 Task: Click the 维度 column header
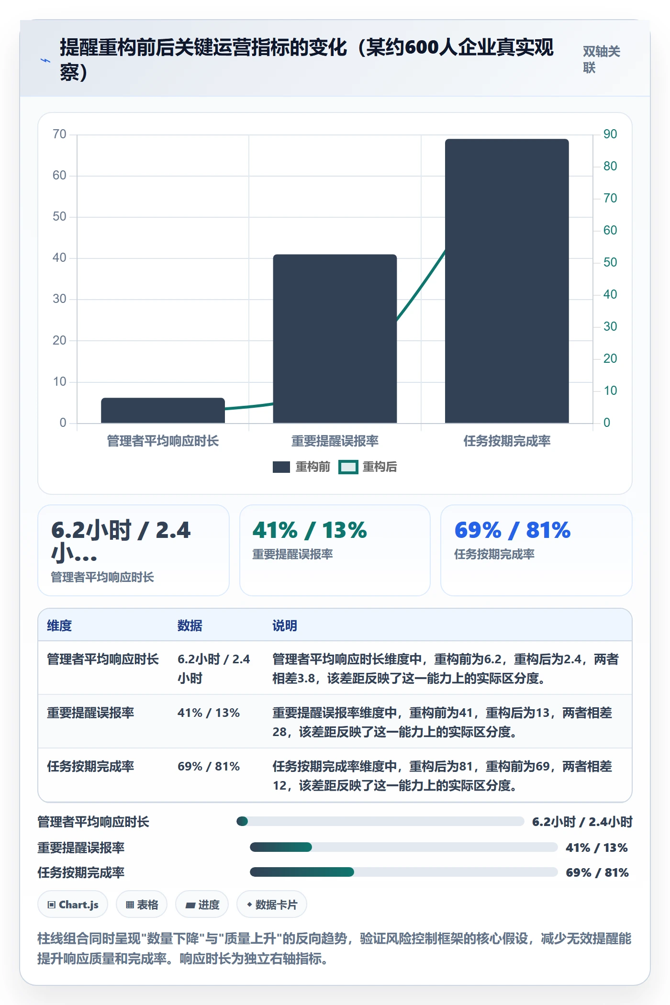59,625
